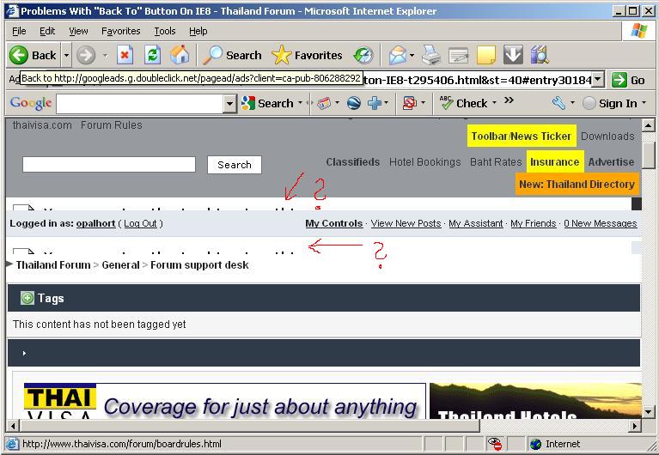Open the address bar dropdown arrow
Viewport: 659px width, 455px height.
click(x=598, y=79)
